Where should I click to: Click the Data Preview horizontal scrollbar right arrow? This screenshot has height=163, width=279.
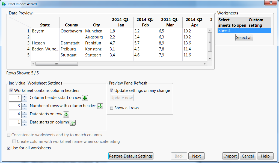206,64
